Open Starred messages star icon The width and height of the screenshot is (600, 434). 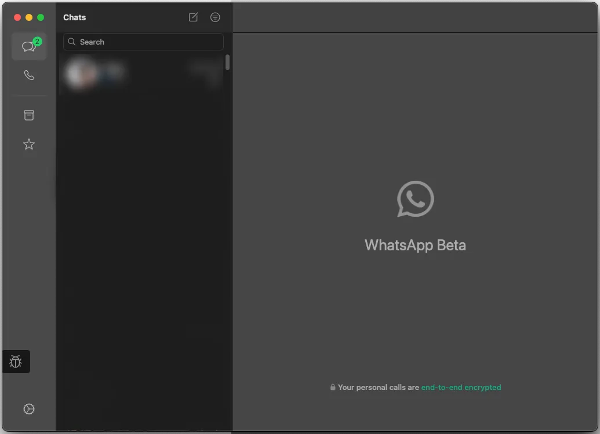pyautogui.click(x=29, y=144)
